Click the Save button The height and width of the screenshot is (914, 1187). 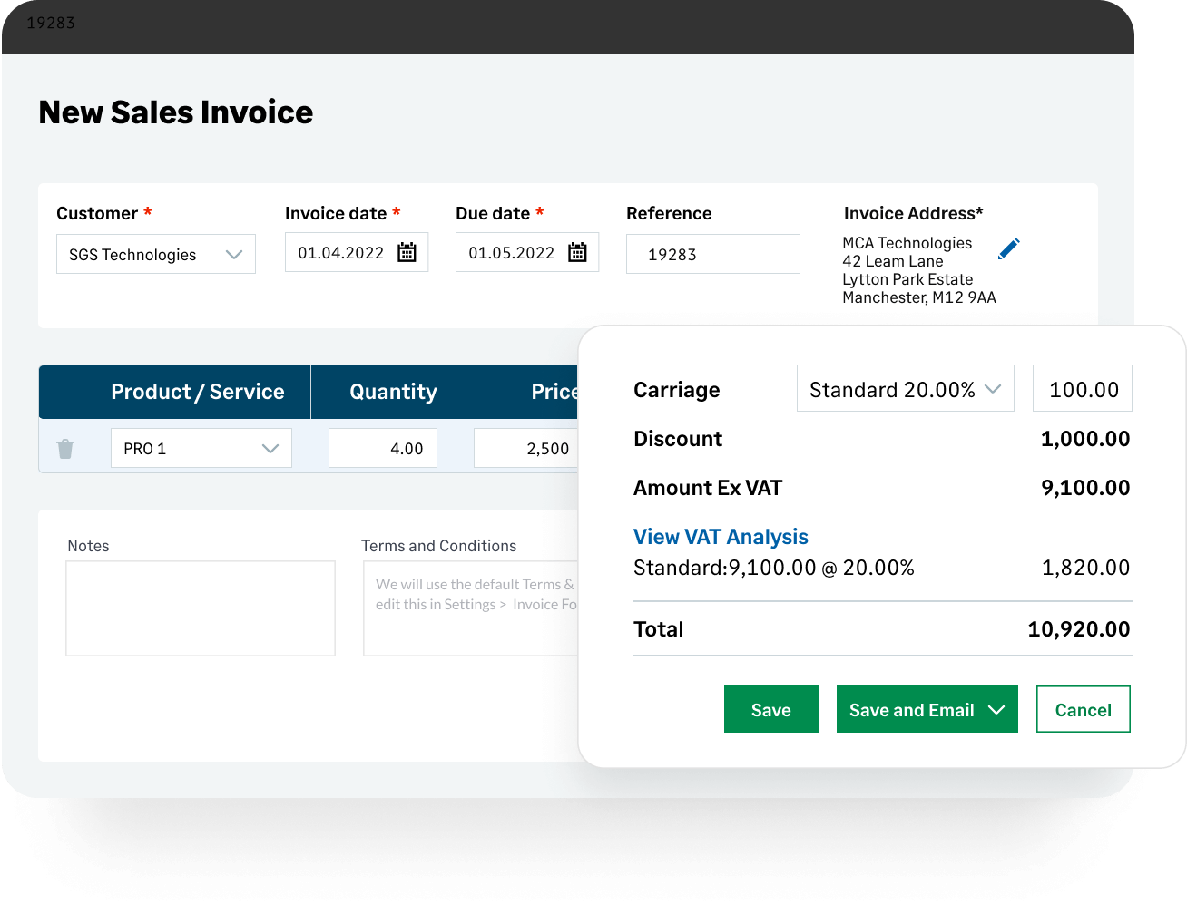point(770,709)
